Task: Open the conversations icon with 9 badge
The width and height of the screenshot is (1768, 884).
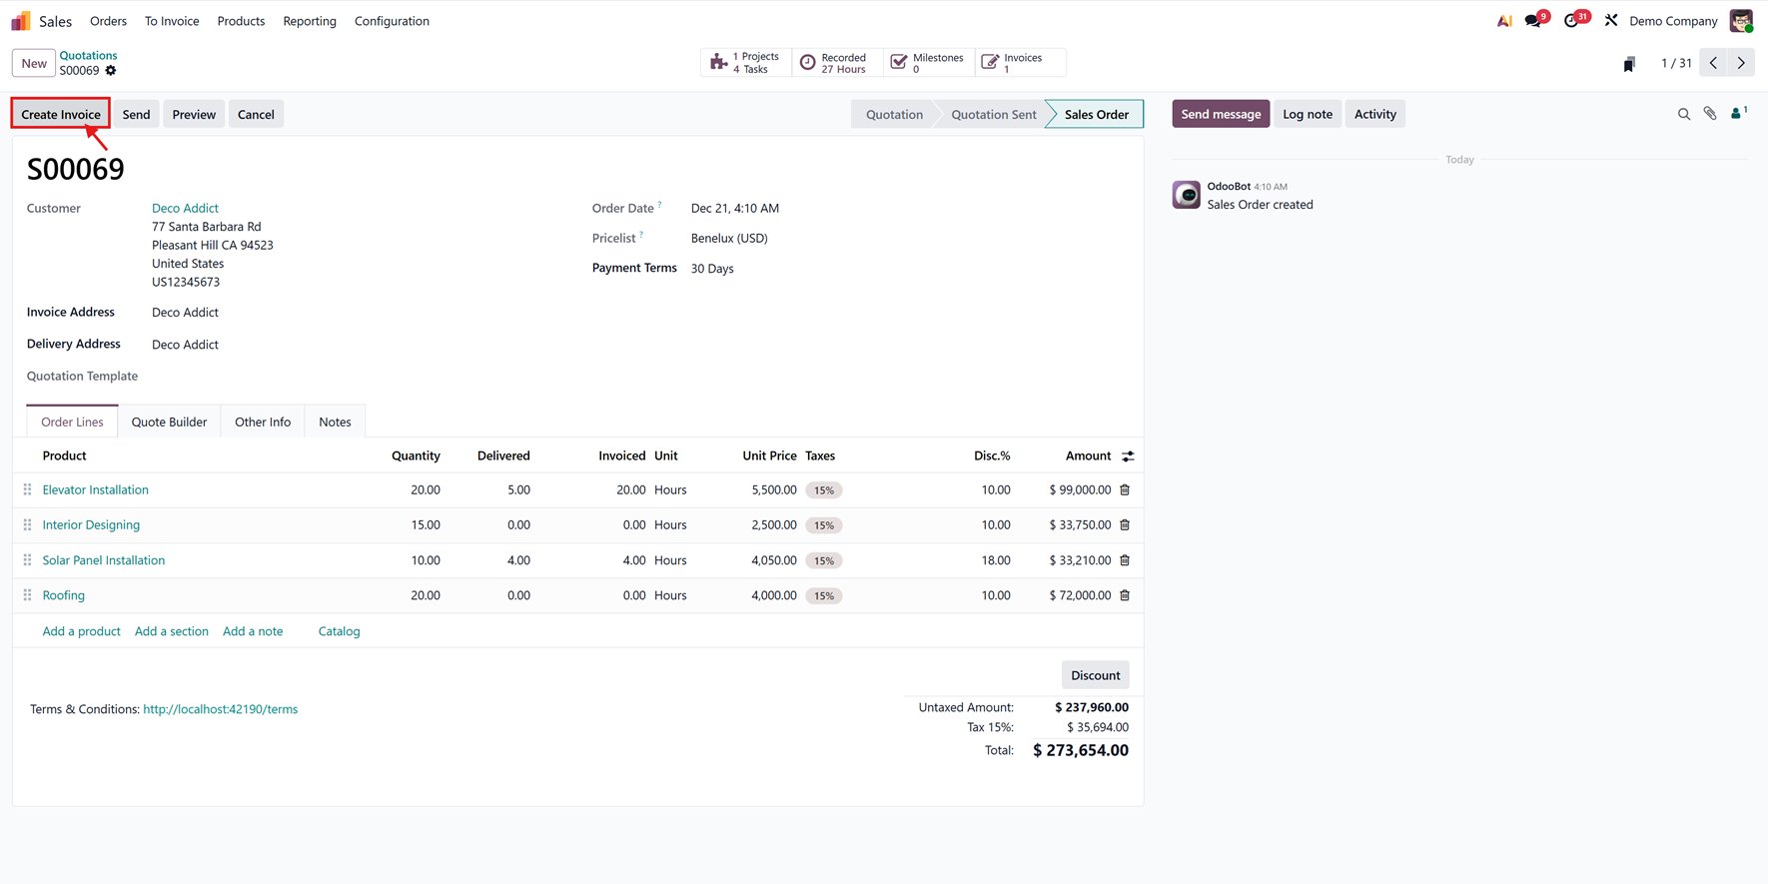Action: (1535, 20)
